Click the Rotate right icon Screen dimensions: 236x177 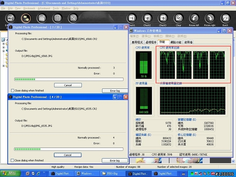tap(210, 18)
